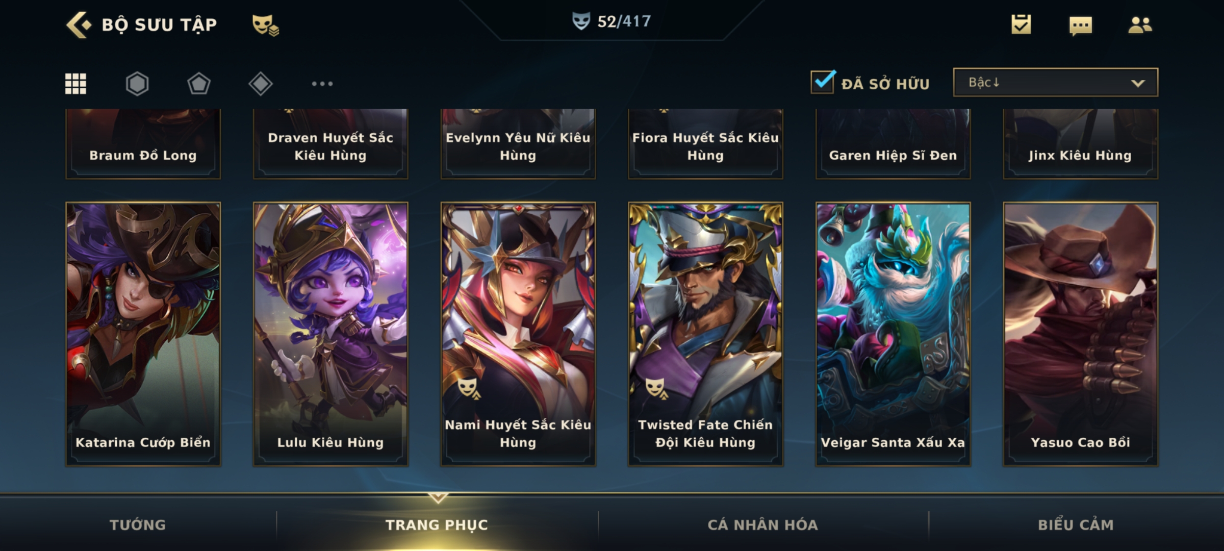Viewport: 1224px width, 551px height.
Task: Open the skin shop mask-and-coins icon
Action: coord(265,25)
